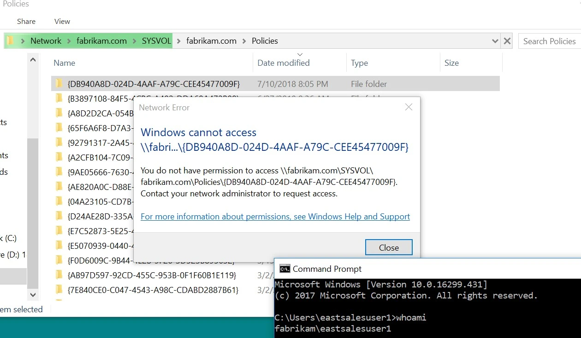Select the SYSVOL breadcrumb segment

pyautogui.click(x=156, y=41)
